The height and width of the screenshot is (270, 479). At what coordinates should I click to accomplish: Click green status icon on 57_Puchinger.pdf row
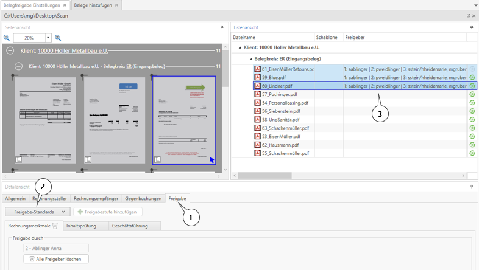(x=472, y=94)
